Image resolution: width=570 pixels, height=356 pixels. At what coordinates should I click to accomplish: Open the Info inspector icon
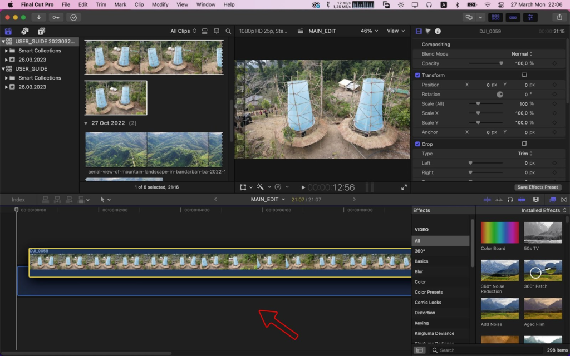click(438, 31)
